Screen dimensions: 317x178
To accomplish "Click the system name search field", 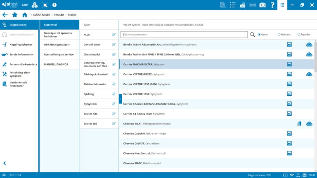I will click(184, 35).
